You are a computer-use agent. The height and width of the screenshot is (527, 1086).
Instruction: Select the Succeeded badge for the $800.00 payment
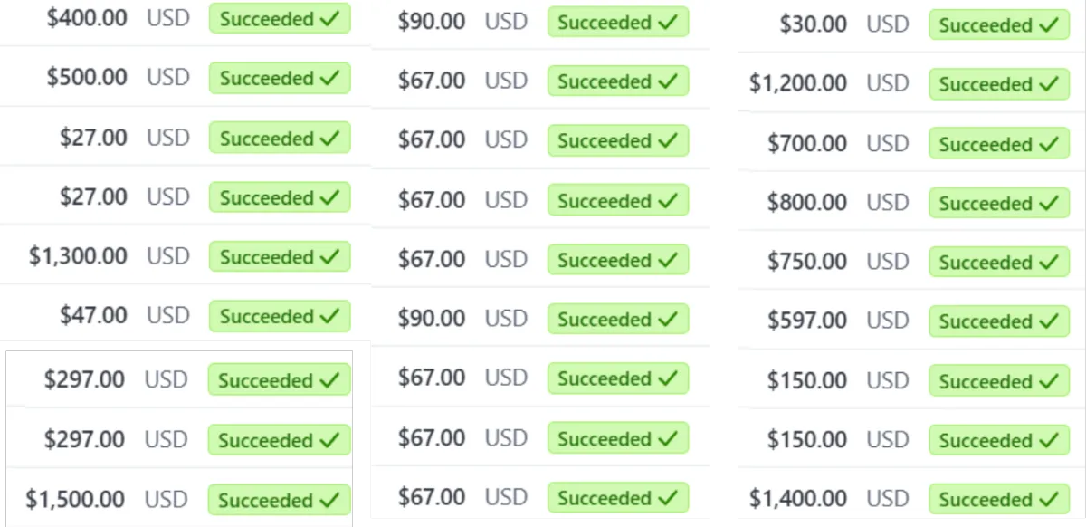998,203
